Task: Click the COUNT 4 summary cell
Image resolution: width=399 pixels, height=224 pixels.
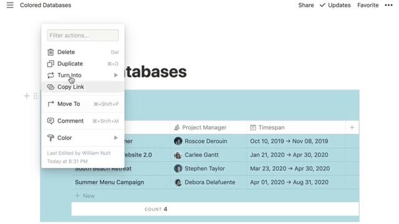Action: point(156,209)
